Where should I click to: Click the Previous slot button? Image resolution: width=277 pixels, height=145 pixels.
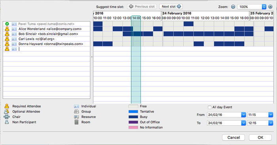coord(142,7)
